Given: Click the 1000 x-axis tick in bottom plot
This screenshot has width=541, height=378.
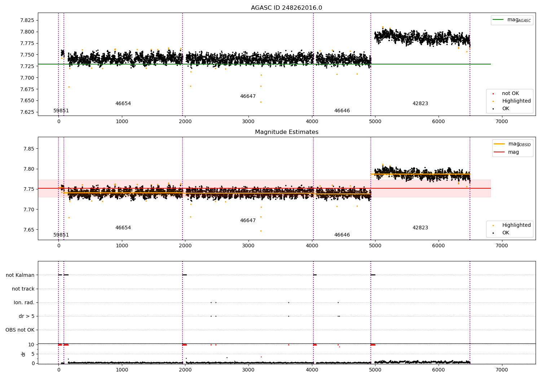Looking at the screenshot, I should [x=122, y=370].
